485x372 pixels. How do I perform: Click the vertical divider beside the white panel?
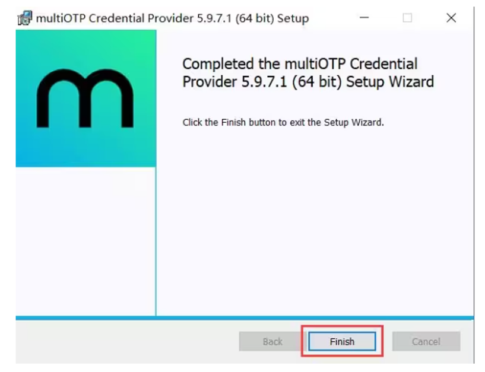click(x=156, y=241)
